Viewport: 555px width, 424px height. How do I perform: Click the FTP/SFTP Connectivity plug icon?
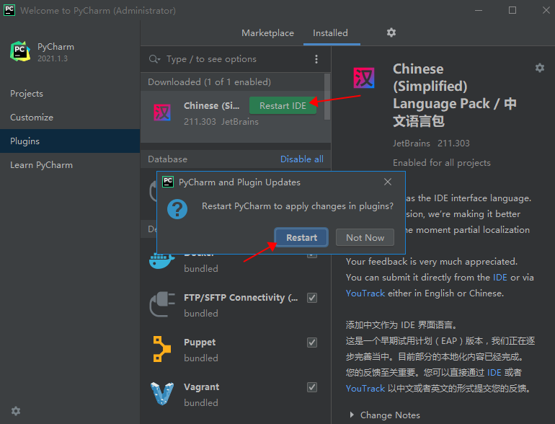[x=162, y=304]
